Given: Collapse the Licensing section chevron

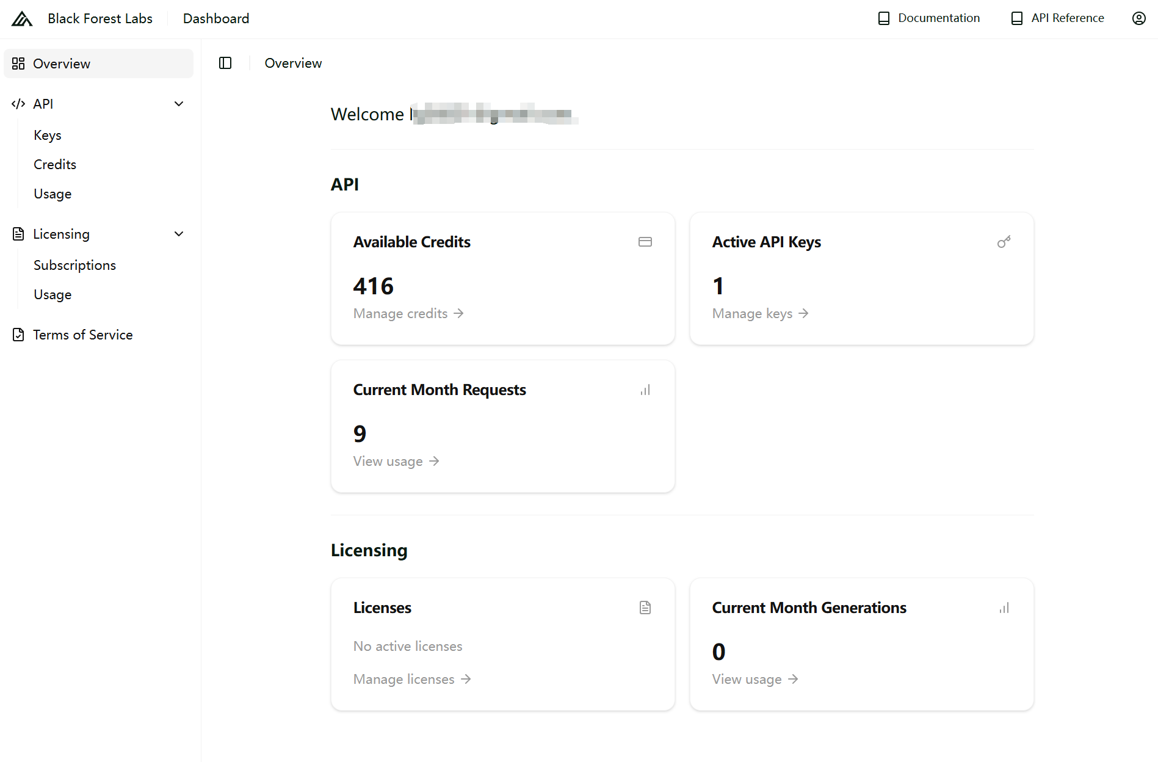Looking at the screenshot, I should tap(179, 234).
